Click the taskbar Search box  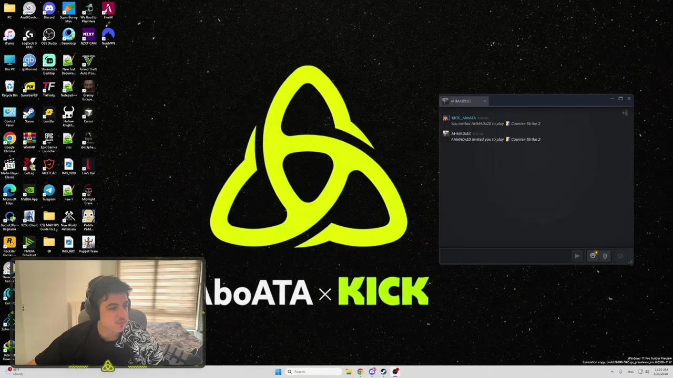pyautogui.click(x=313, y=372)
